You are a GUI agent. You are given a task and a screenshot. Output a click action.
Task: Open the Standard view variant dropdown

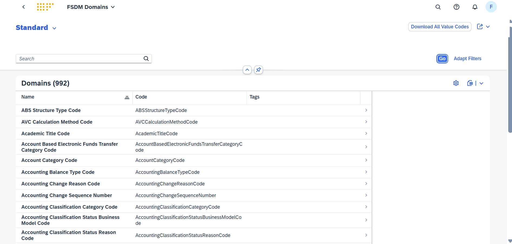tap(54, 28)
